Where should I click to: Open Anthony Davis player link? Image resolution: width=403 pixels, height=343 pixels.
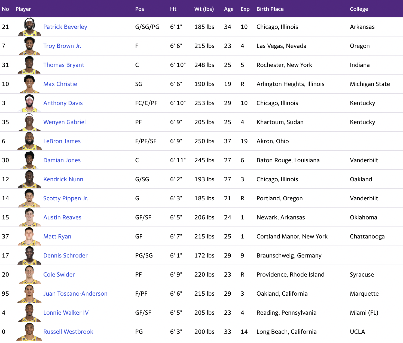(63, 103)
